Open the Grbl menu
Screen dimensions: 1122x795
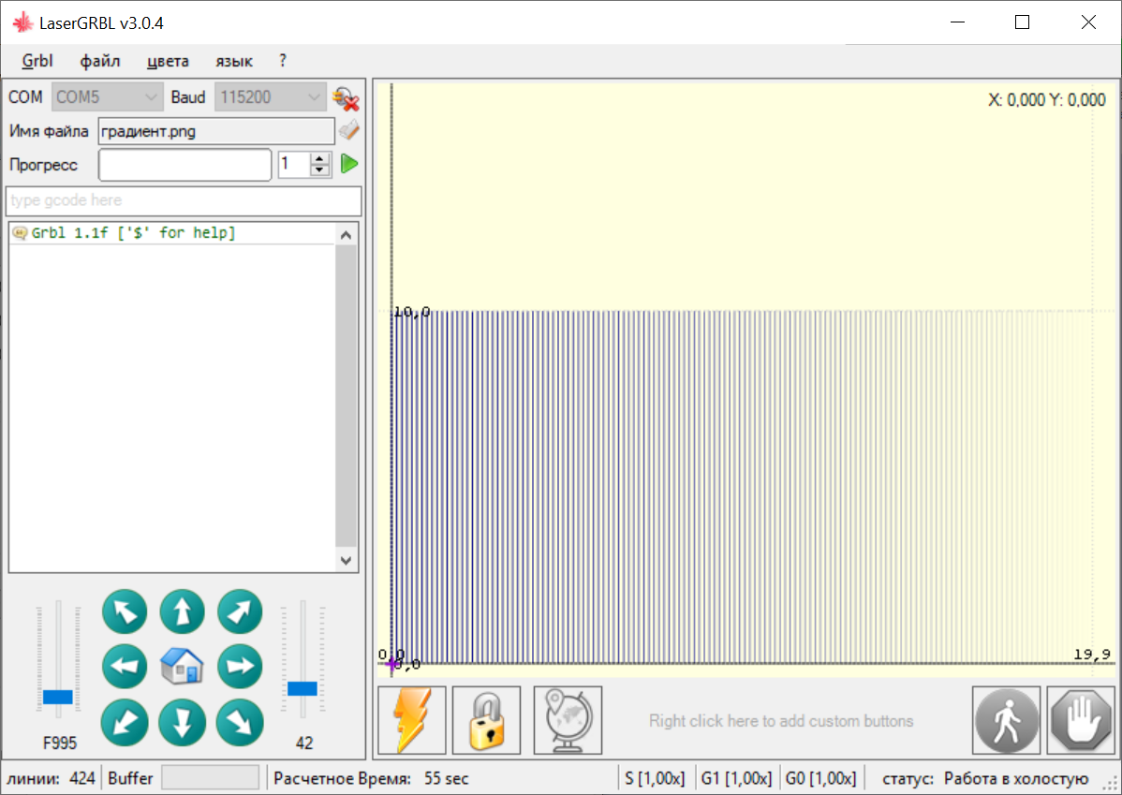pyautogui.click(x=37, y=61)
